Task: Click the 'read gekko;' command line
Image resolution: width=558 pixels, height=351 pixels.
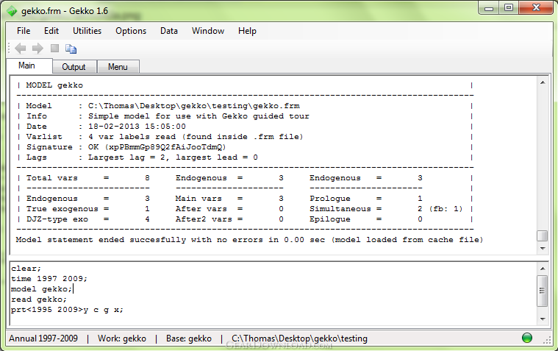Action: tap(39, 299)
